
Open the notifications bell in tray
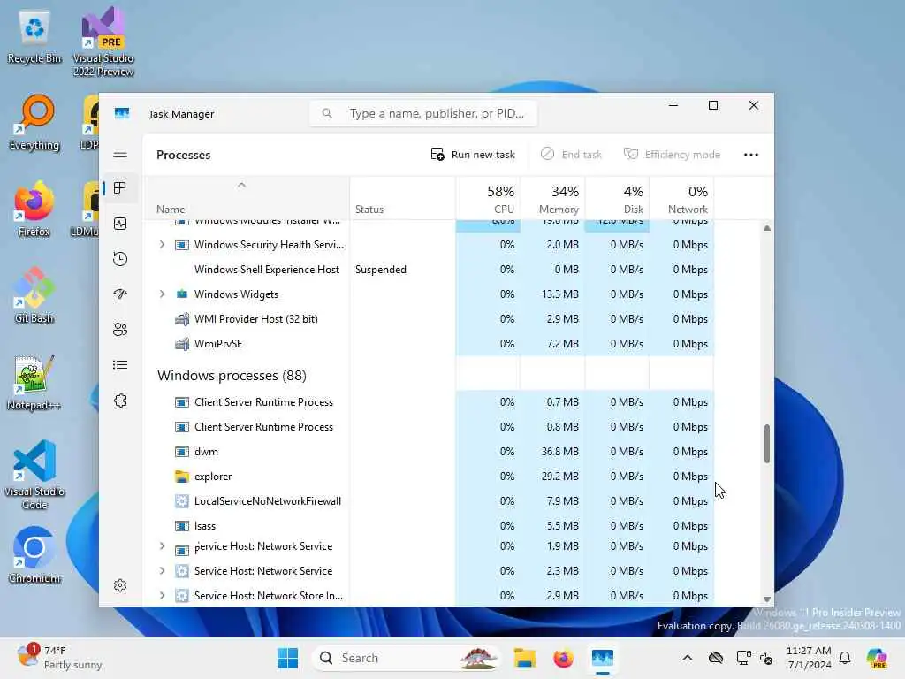pos(845,658)
